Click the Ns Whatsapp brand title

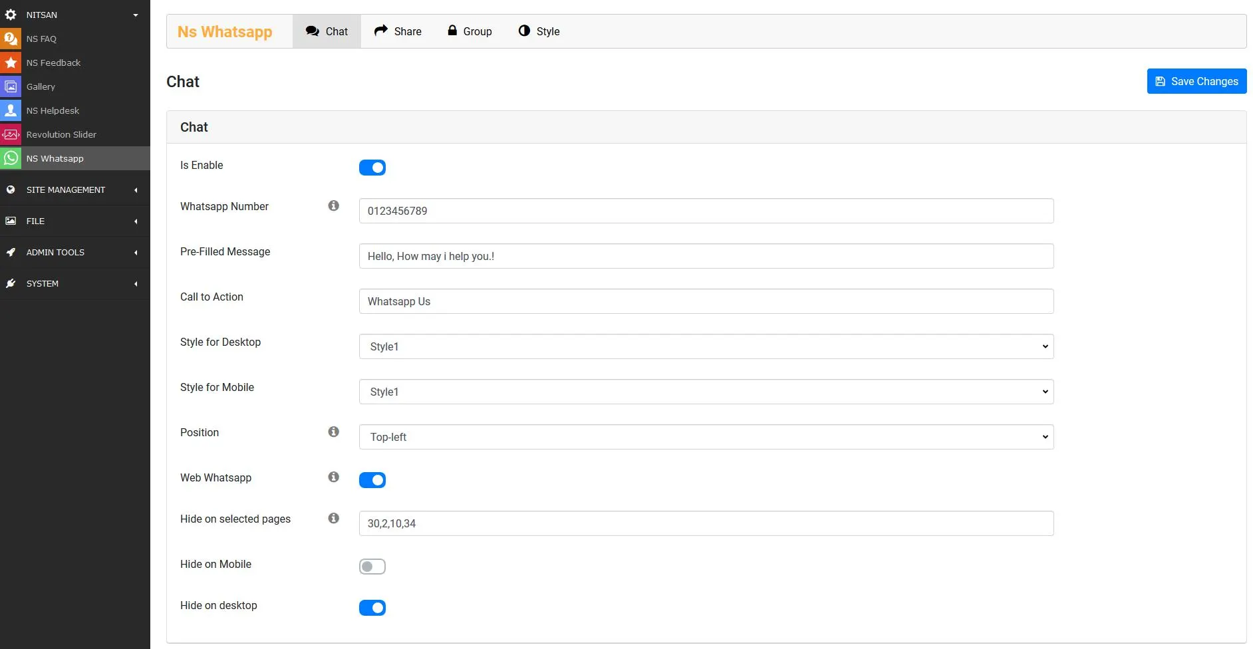click(225, 31)
